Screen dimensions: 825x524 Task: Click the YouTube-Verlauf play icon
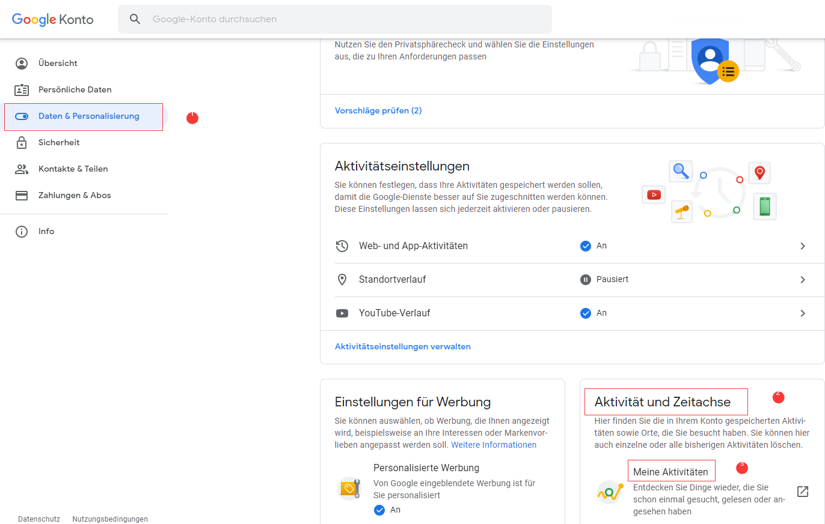[x=342, y=313]
